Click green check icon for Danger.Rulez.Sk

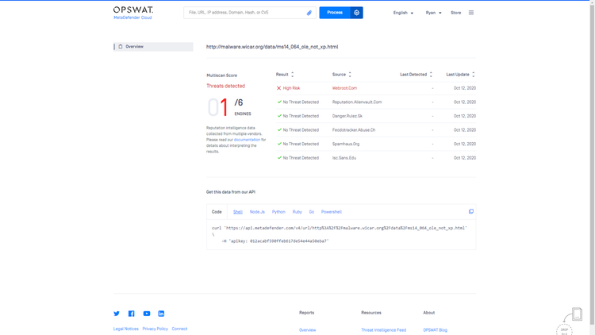pos(279,116)
